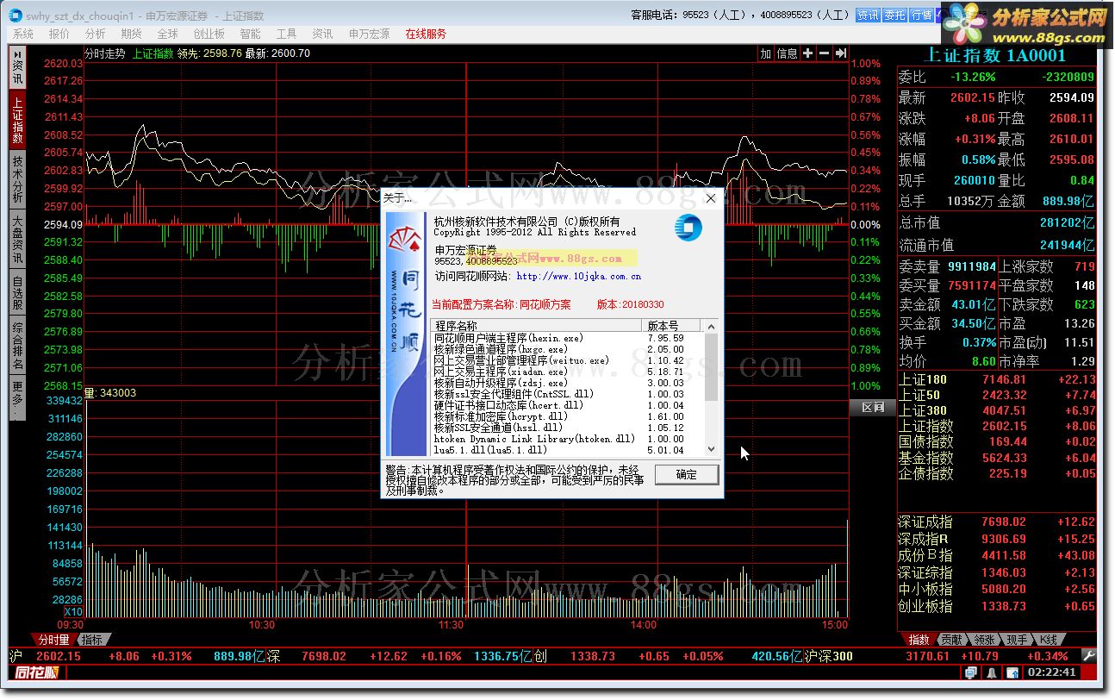This screenshot has width=1115, height=700.
Task: Select the CntSSL.dll row in the program list
Action: click(x=569, y=394)
